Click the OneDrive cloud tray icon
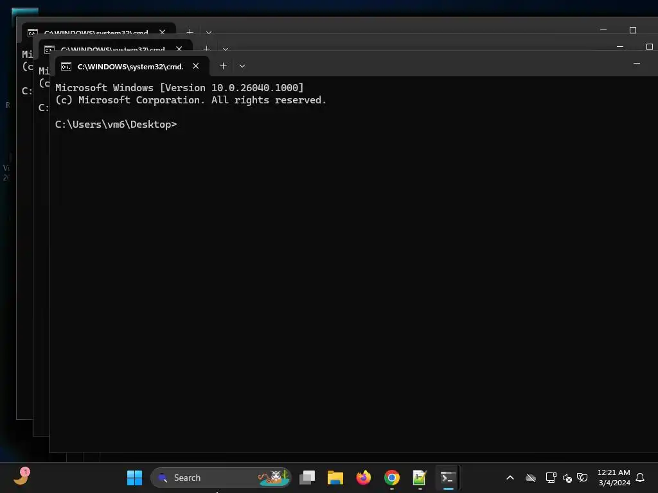 coord(531,478)
